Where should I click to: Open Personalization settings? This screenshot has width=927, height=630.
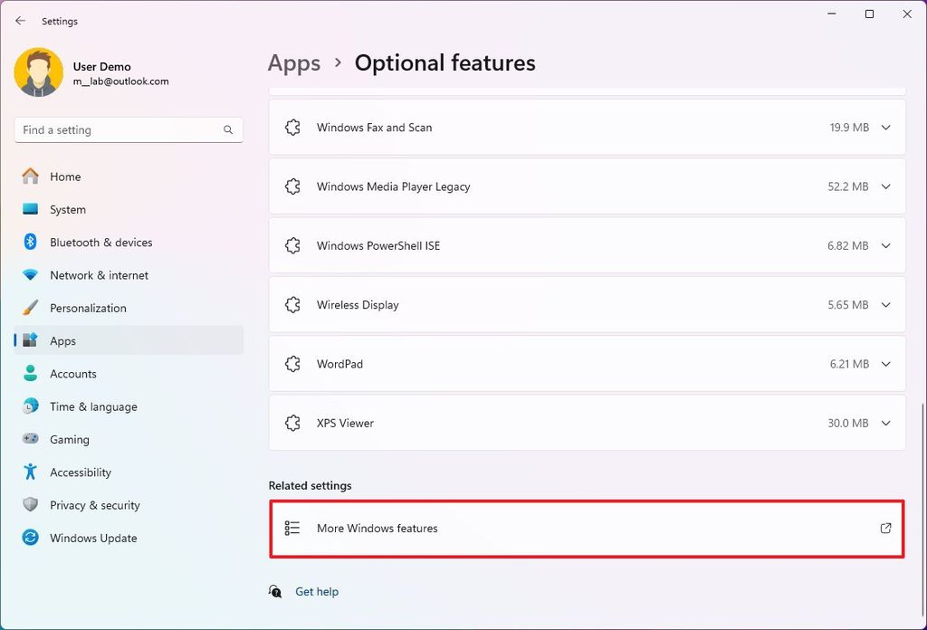88,308
